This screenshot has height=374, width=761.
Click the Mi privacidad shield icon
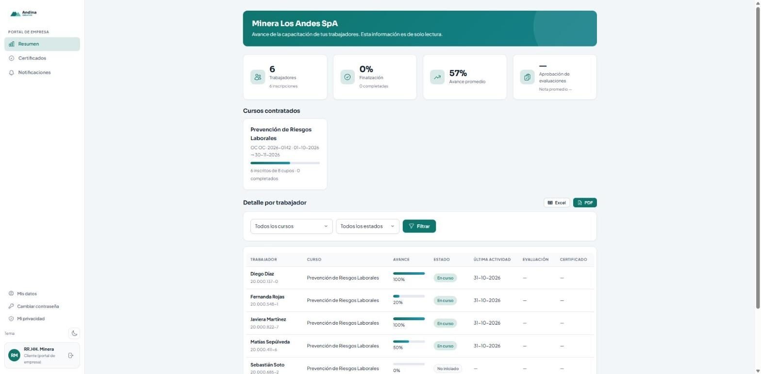pyautogui.click(x=11, y=319)
